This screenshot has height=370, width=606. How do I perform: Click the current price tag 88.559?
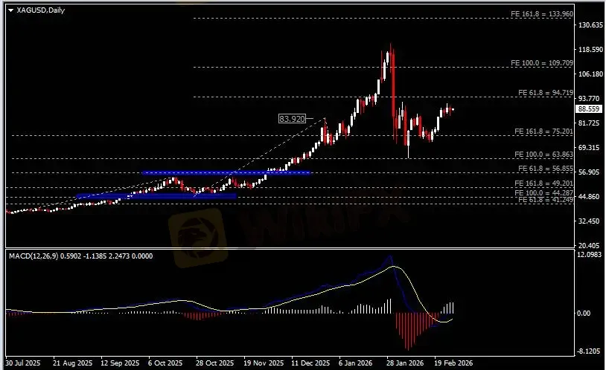coord(589,109)
